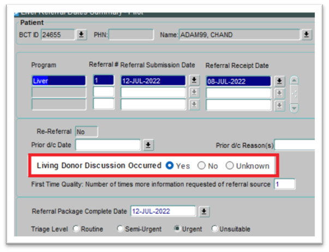Image resolution: width=329 pixels, height=252 pixels.
Task: Click the Liver program field
Action: pos(58,81)
